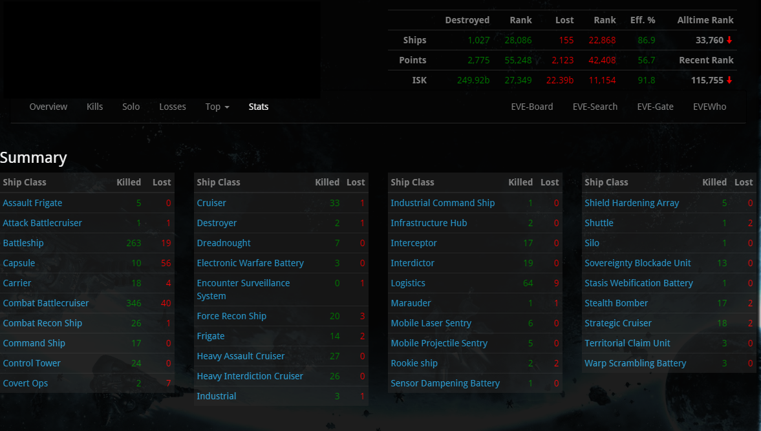Open the Industrial Command Ship class
This screenshot has height=431, width=761.
(x=443, y=203)
